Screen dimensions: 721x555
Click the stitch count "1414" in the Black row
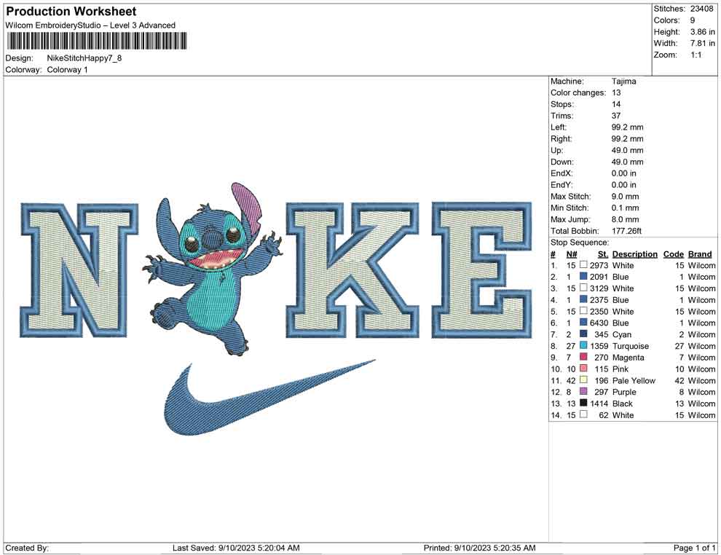(599, 404)
